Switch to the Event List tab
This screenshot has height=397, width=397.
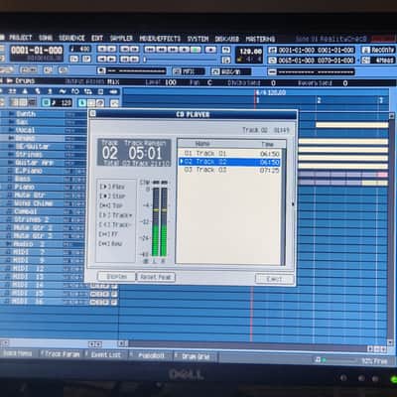click(x=105, y=355)
